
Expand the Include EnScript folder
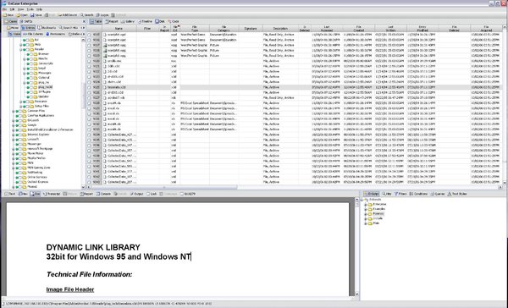click(x=366, y=218)
